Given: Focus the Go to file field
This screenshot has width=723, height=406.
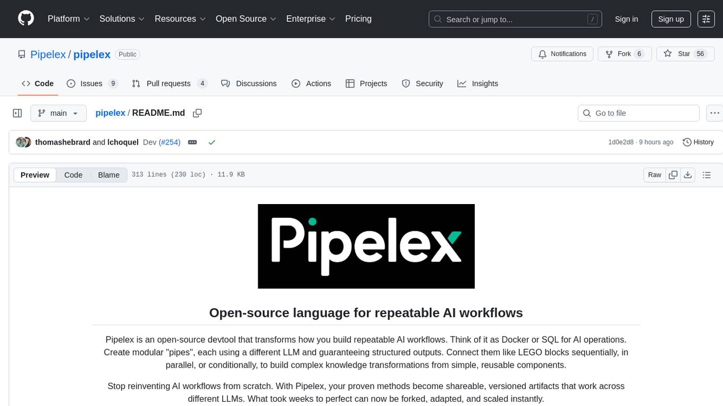Looking at the screenshot, I should [638, 113].
